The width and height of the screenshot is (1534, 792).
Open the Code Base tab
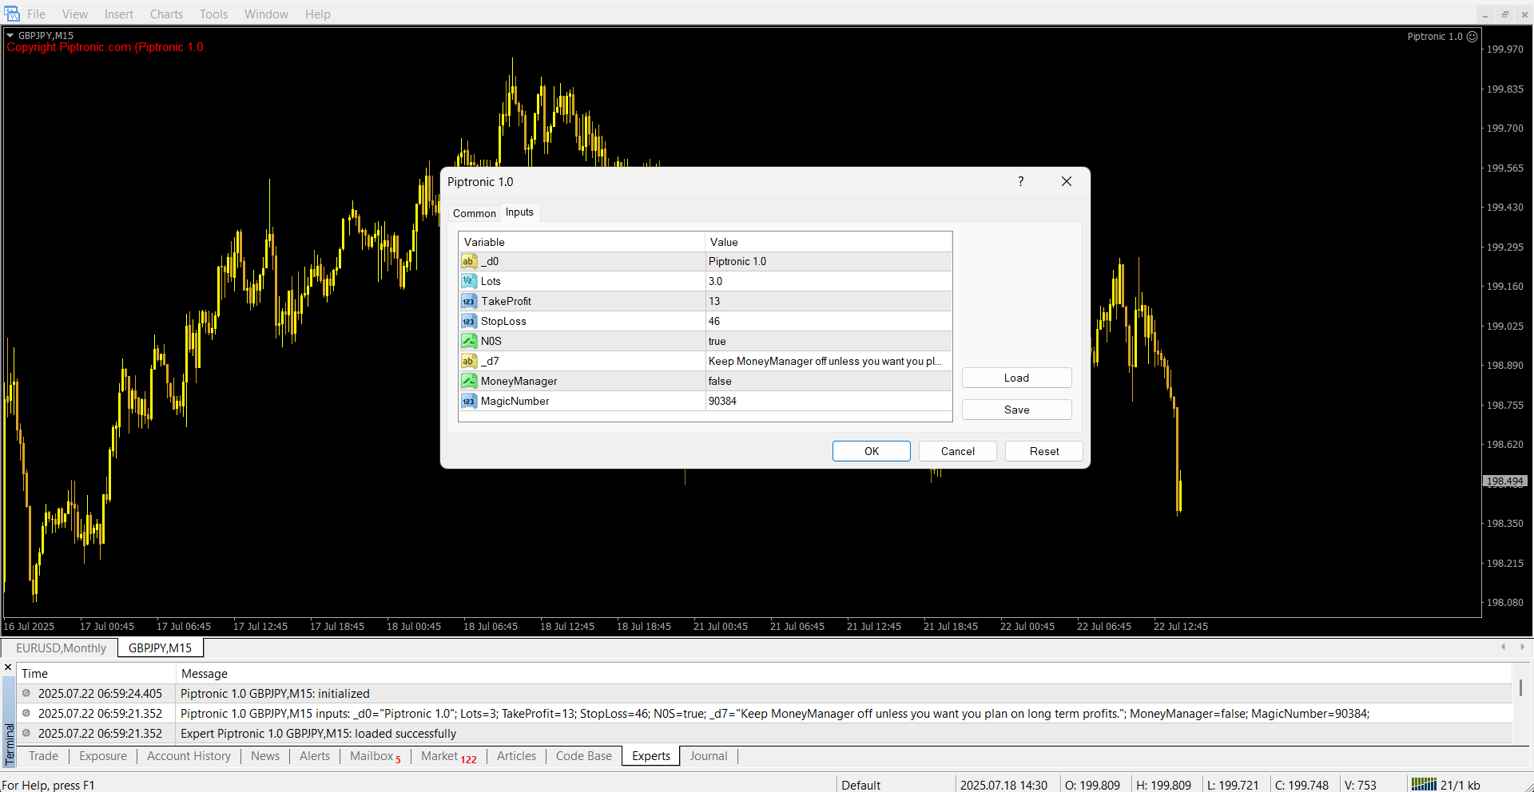tap(584, 756)
